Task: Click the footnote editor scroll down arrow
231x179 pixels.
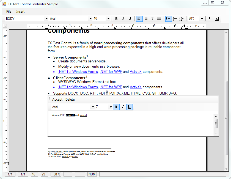Action: pyautogui.click(x=216, y=133)
